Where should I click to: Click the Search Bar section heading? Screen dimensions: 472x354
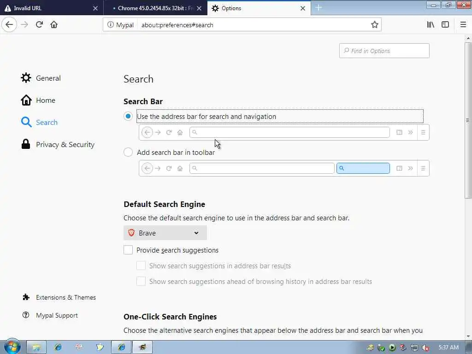point(143,101)
